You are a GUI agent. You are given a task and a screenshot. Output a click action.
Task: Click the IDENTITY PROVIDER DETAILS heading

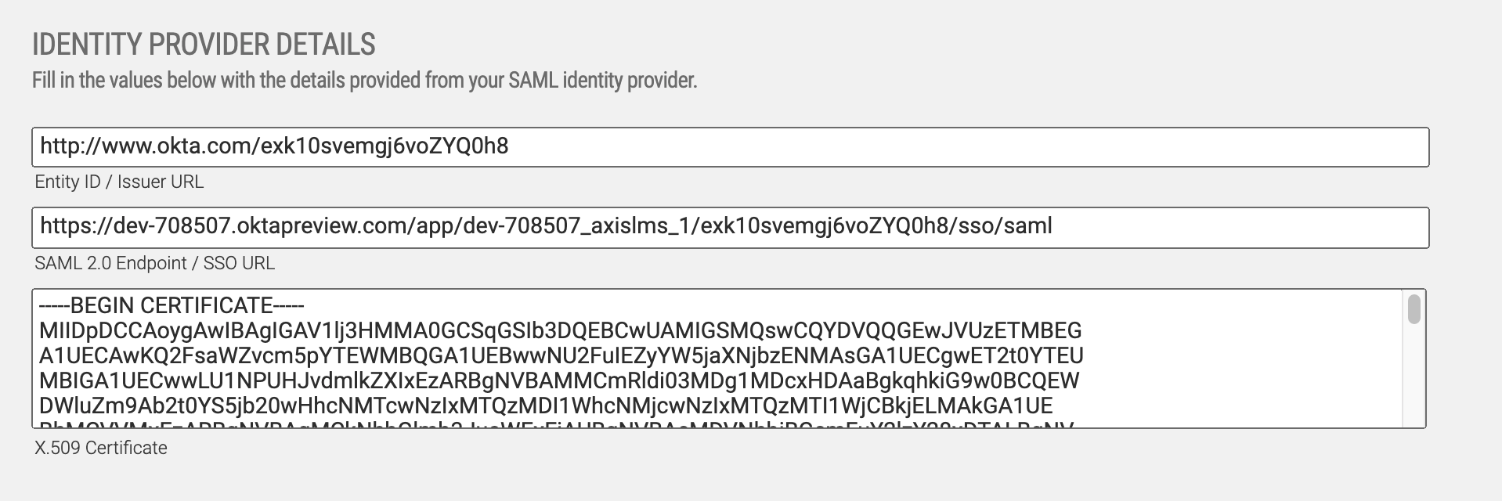pos(204,45)
